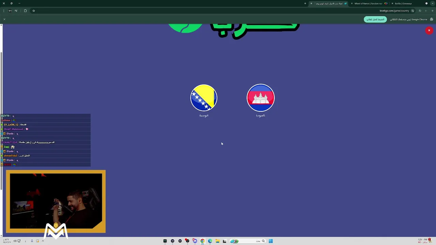Open File Explorer from the taskbar
436x245 pixels.
pyautogui.click(x=217, y=241)
